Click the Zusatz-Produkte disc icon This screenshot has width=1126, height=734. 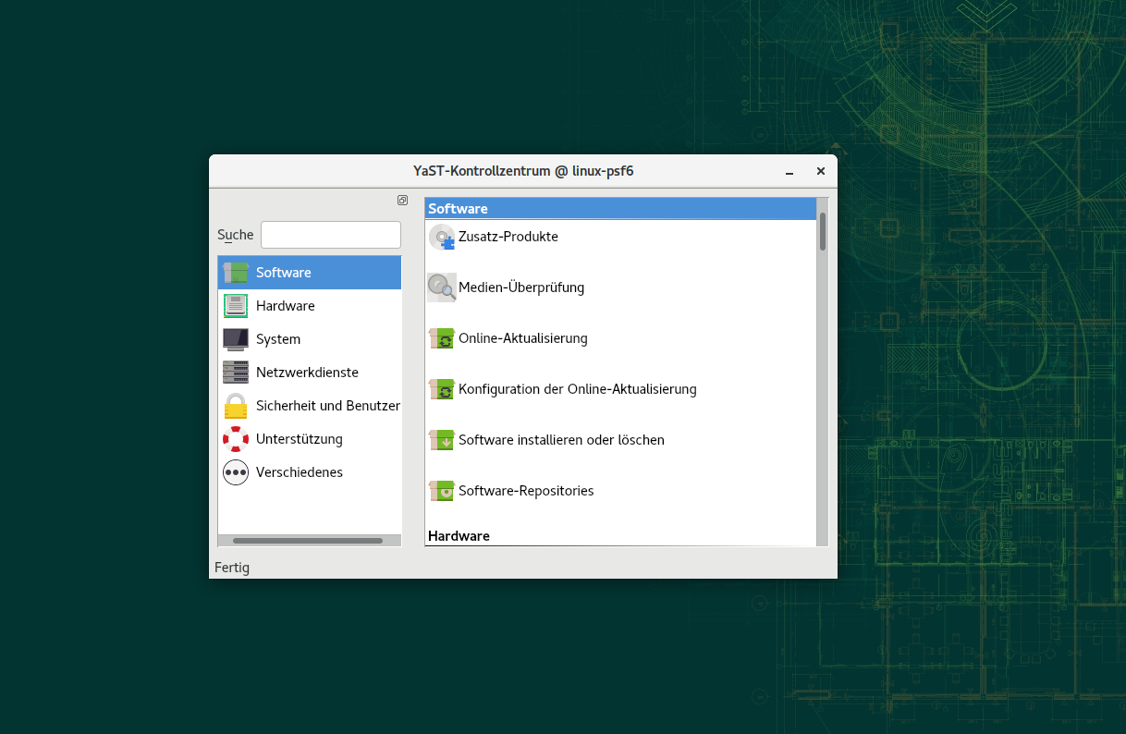pos(442,238)
